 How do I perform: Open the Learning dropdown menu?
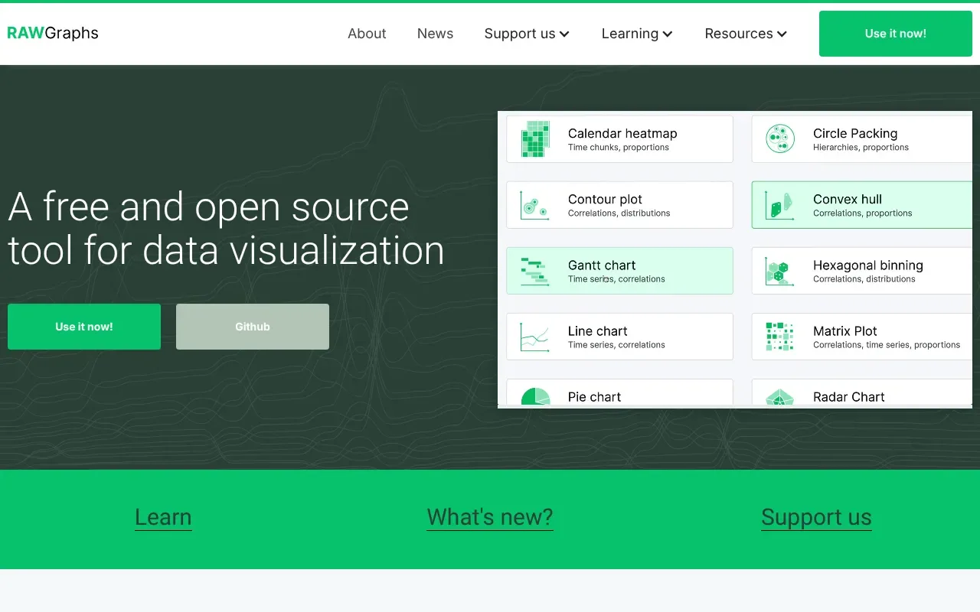click(636, 34)
